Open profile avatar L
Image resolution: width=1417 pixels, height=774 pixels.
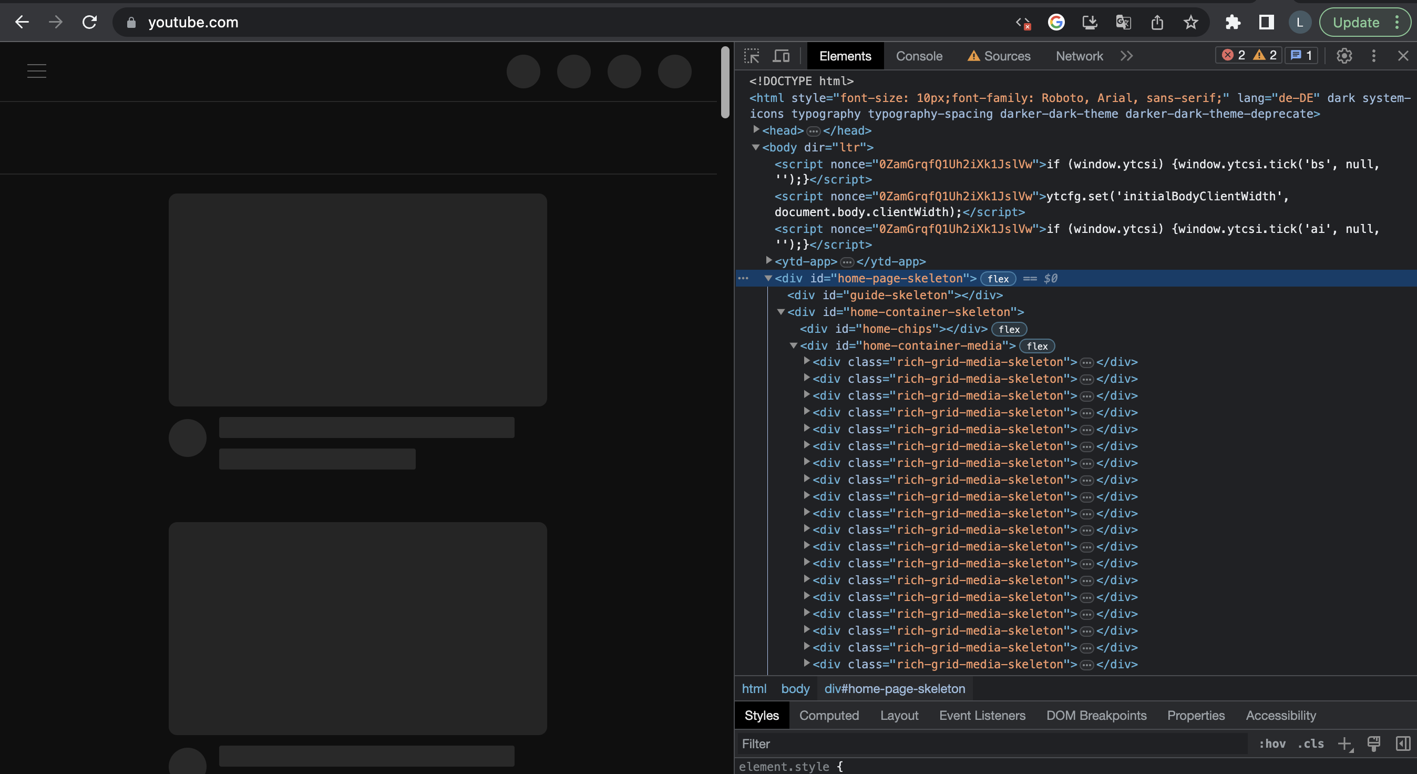point(1300,22)
